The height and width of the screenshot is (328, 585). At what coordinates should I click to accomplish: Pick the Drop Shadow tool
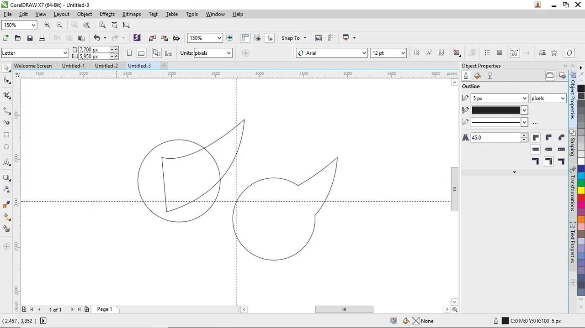[6, 177]
